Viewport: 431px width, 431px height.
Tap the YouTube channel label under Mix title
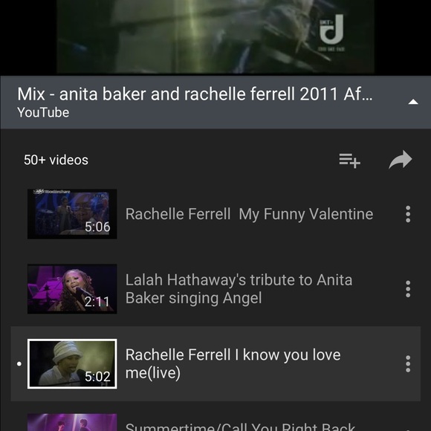[43, 112]
